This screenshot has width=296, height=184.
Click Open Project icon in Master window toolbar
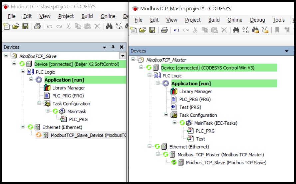click(x=143, y=30)
